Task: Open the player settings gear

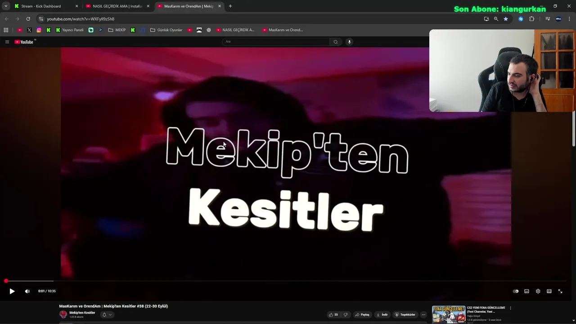Action: (x=538, y=291)
